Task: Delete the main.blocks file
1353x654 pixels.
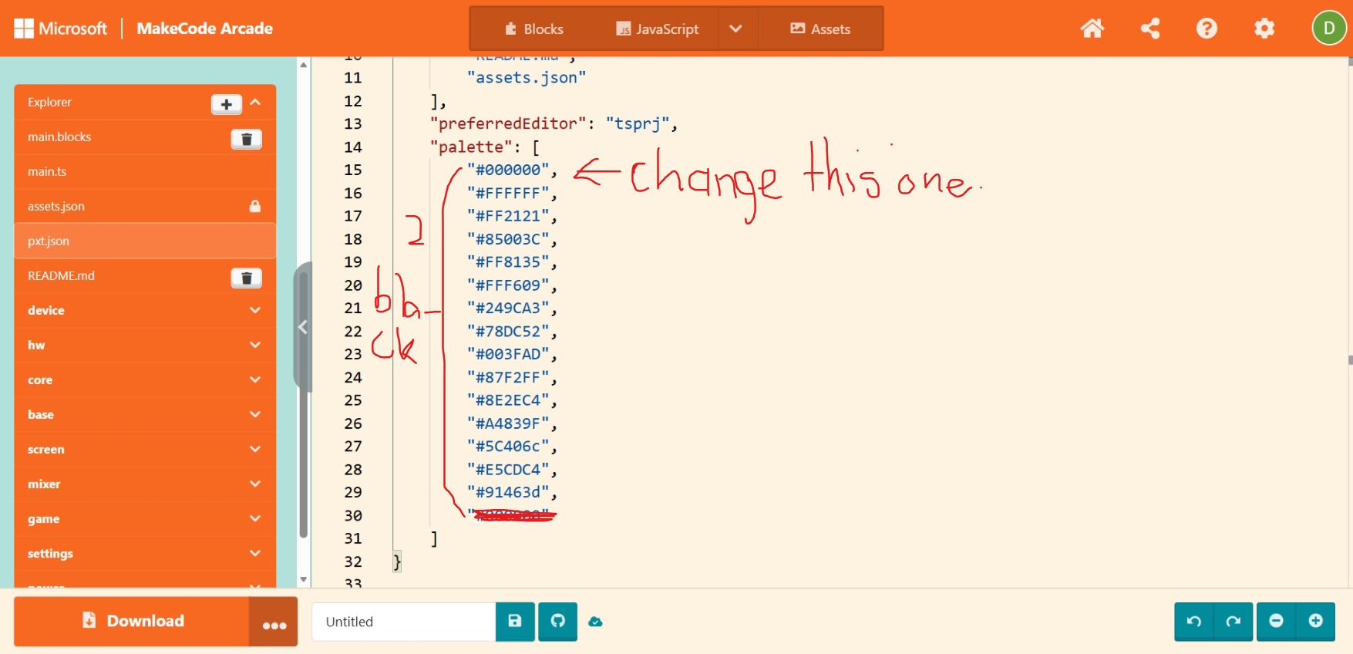Action: coord(247,139)
